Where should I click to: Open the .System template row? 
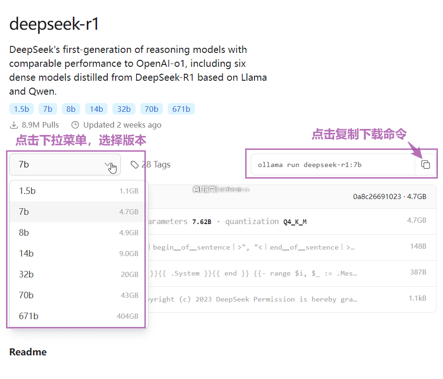(292, 273)
